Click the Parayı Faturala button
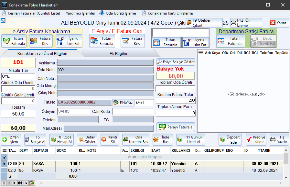The width and height of the screenshot is (290, 187). (x=176, y=127)
